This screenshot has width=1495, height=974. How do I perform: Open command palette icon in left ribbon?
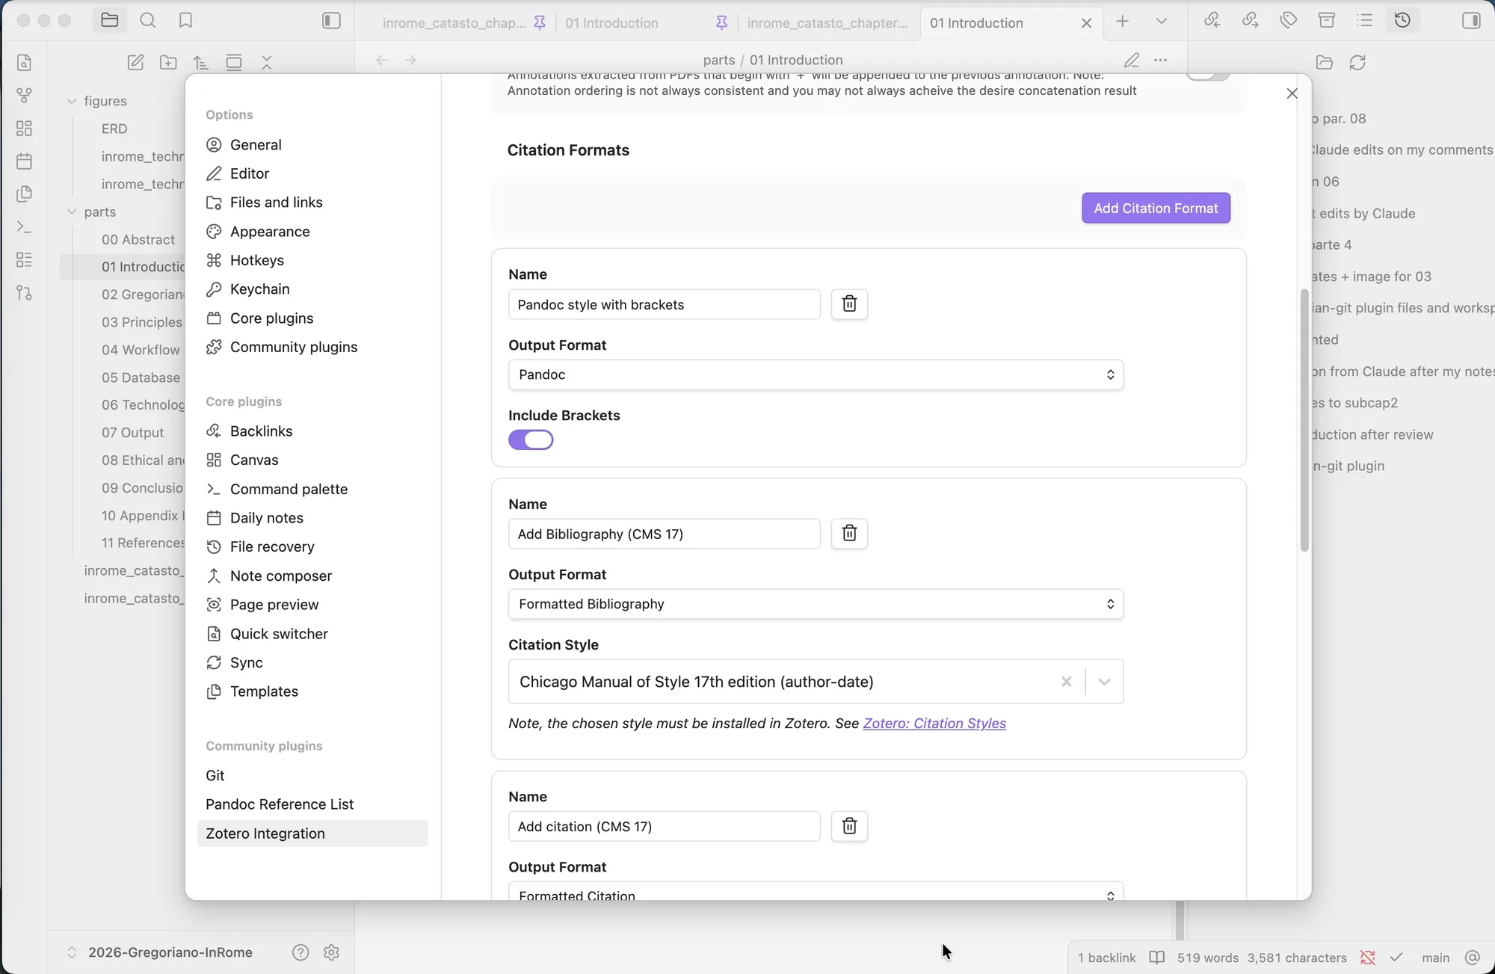[24, 226]
